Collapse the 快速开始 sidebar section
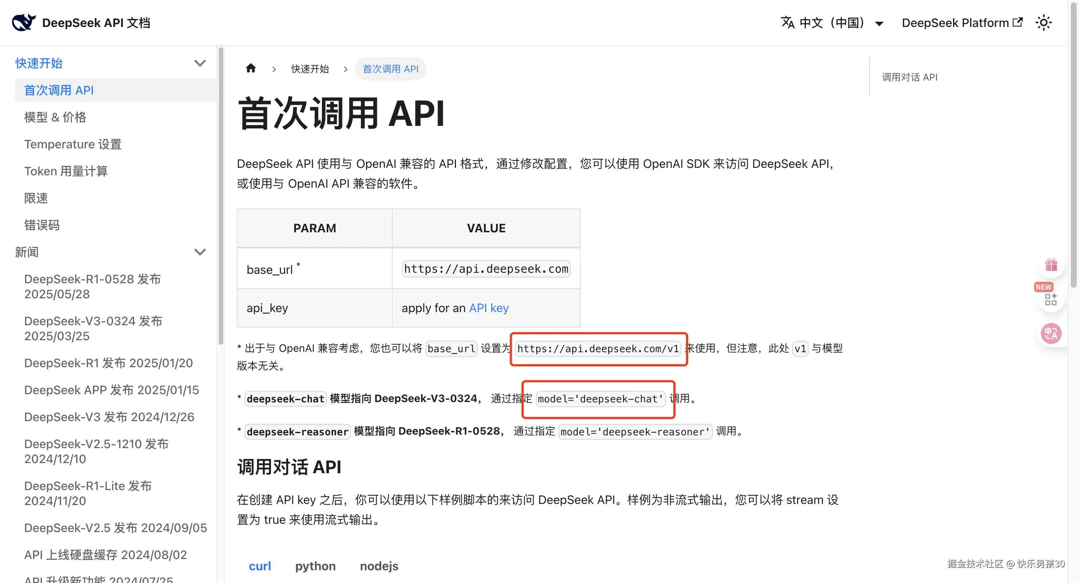This screenshot has width=1079, height=583. point(200,63)
